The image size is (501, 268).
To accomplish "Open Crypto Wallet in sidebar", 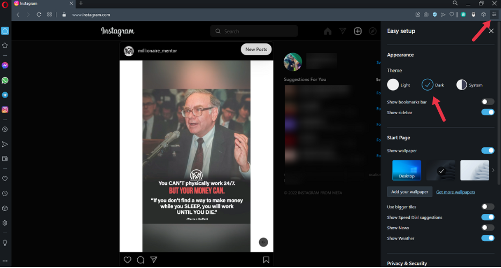I will (5, 159).
